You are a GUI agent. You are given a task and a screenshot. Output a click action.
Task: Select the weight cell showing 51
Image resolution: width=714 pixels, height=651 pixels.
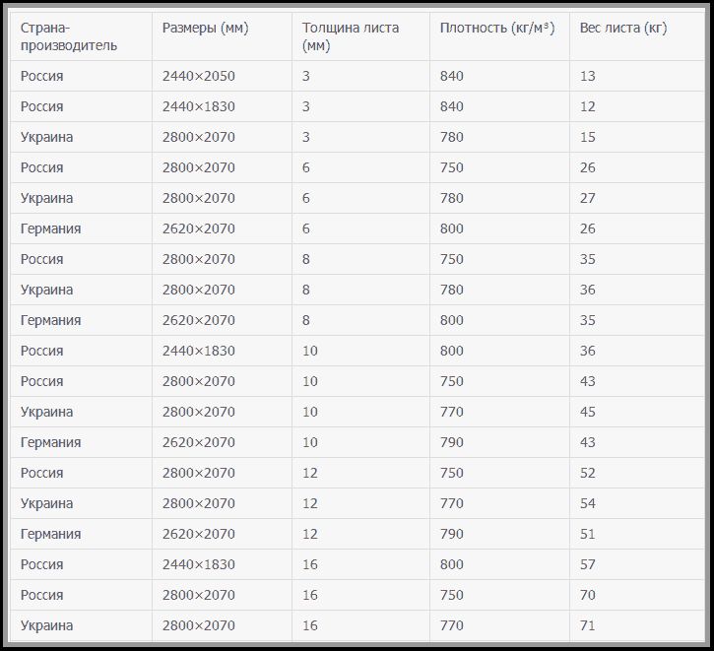[588, 534]
